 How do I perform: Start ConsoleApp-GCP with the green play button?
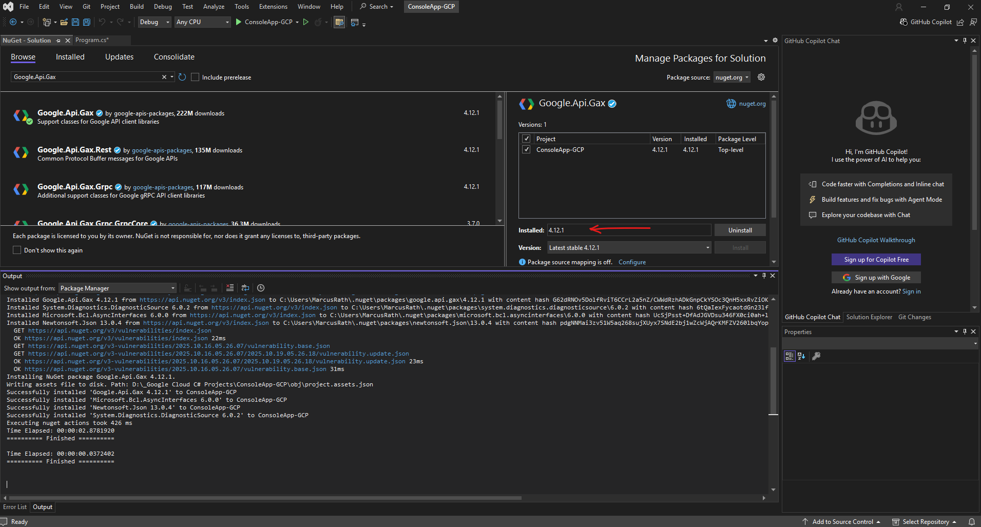(239, 22)
